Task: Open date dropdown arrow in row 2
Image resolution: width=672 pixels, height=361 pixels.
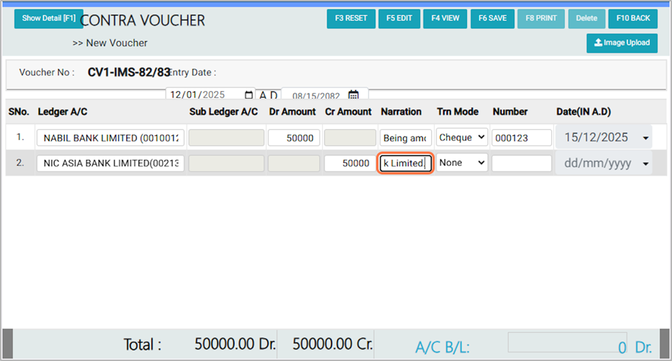Action: (645, 164)
